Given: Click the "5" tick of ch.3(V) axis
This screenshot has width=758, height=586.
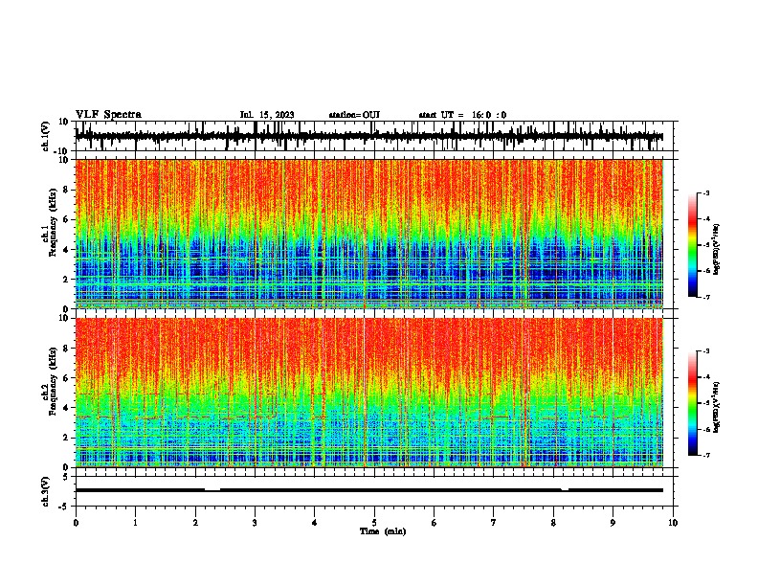Looking at the screenshot, I should click(x=67, y=476).
